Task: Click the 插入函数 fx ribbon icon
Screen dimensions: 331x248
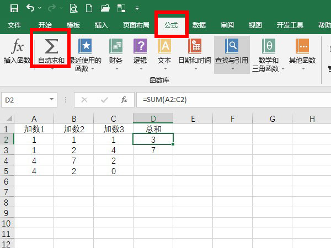Action: [x=17, y=47]
